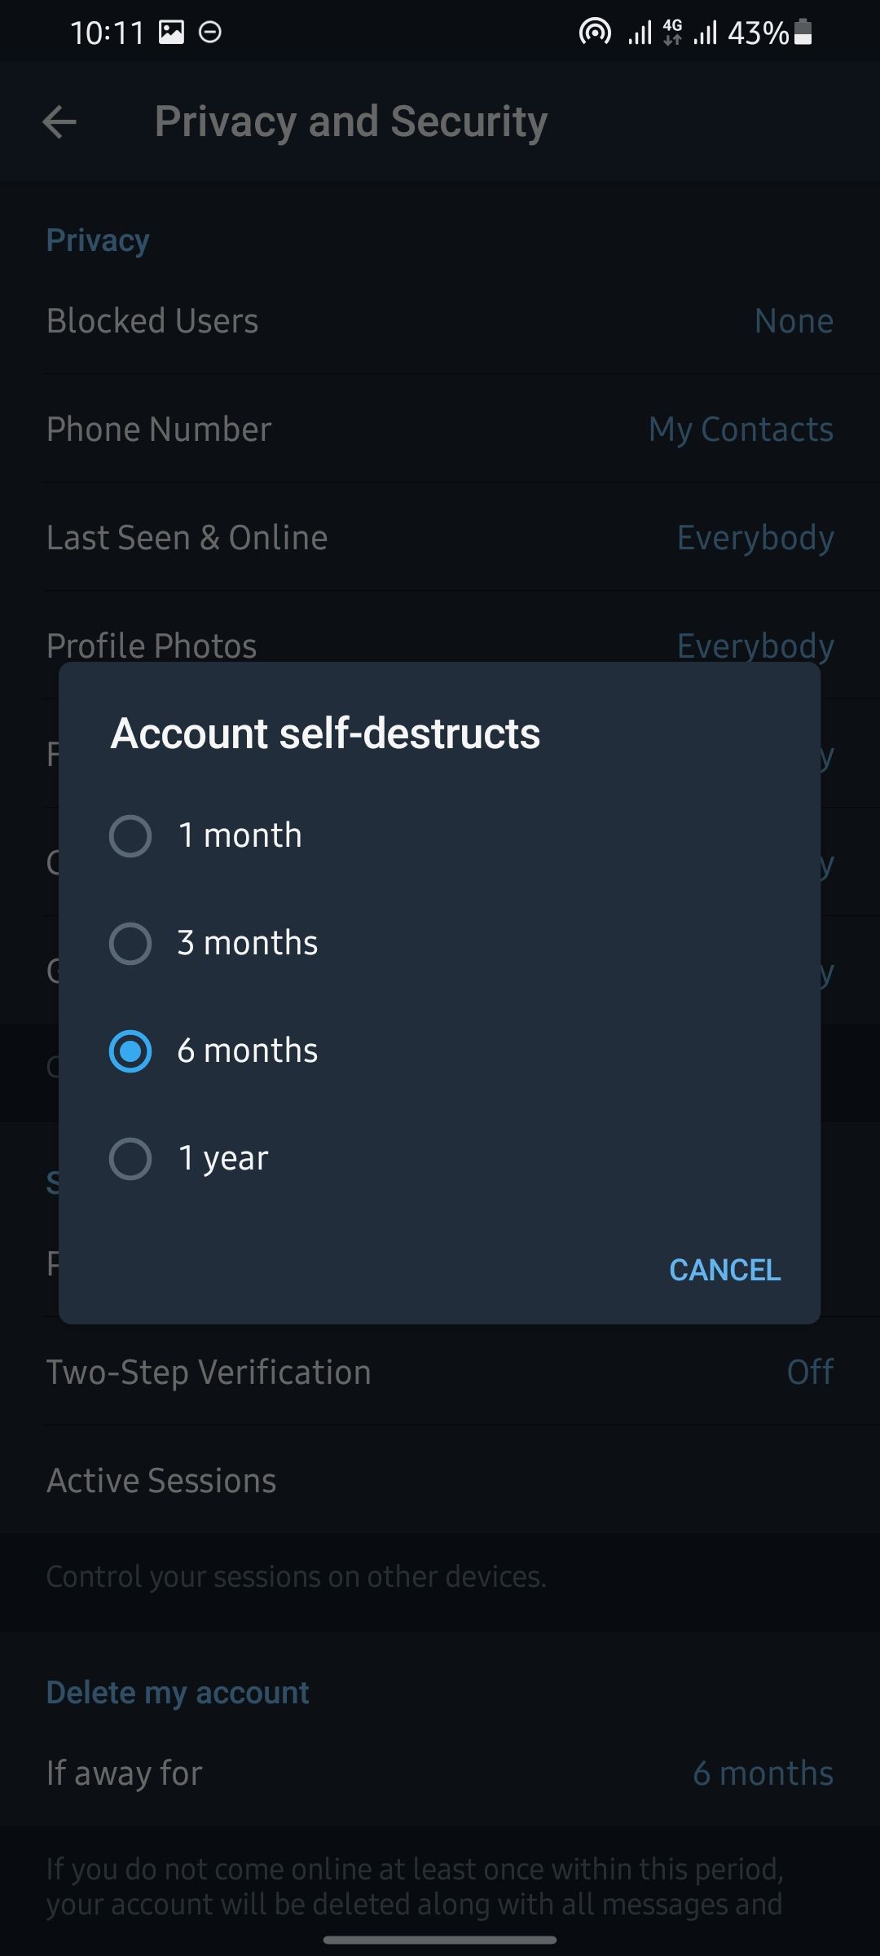Open Active Sessions

pyautogui.click(x=440, y=1481)
